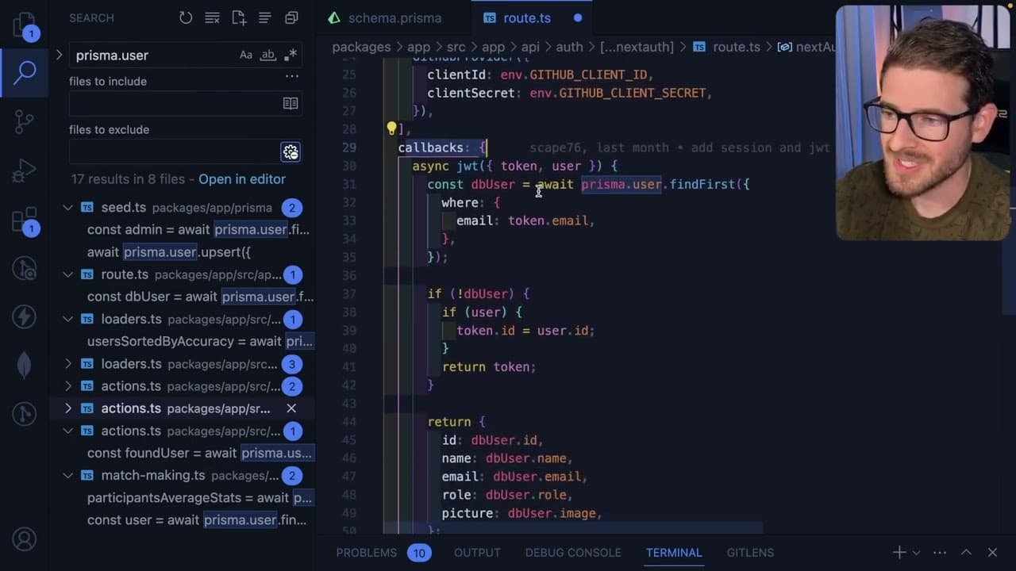
Task: Open result 'await prisma.user.upsert({'
Action: [168, 252]
